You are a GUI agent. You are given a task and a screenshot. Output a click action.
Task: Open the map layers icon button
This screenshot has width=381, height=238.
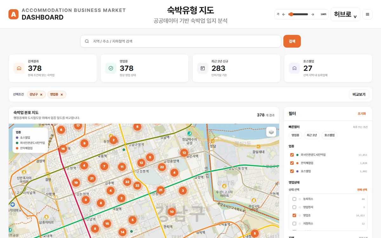tap(271, 131)
